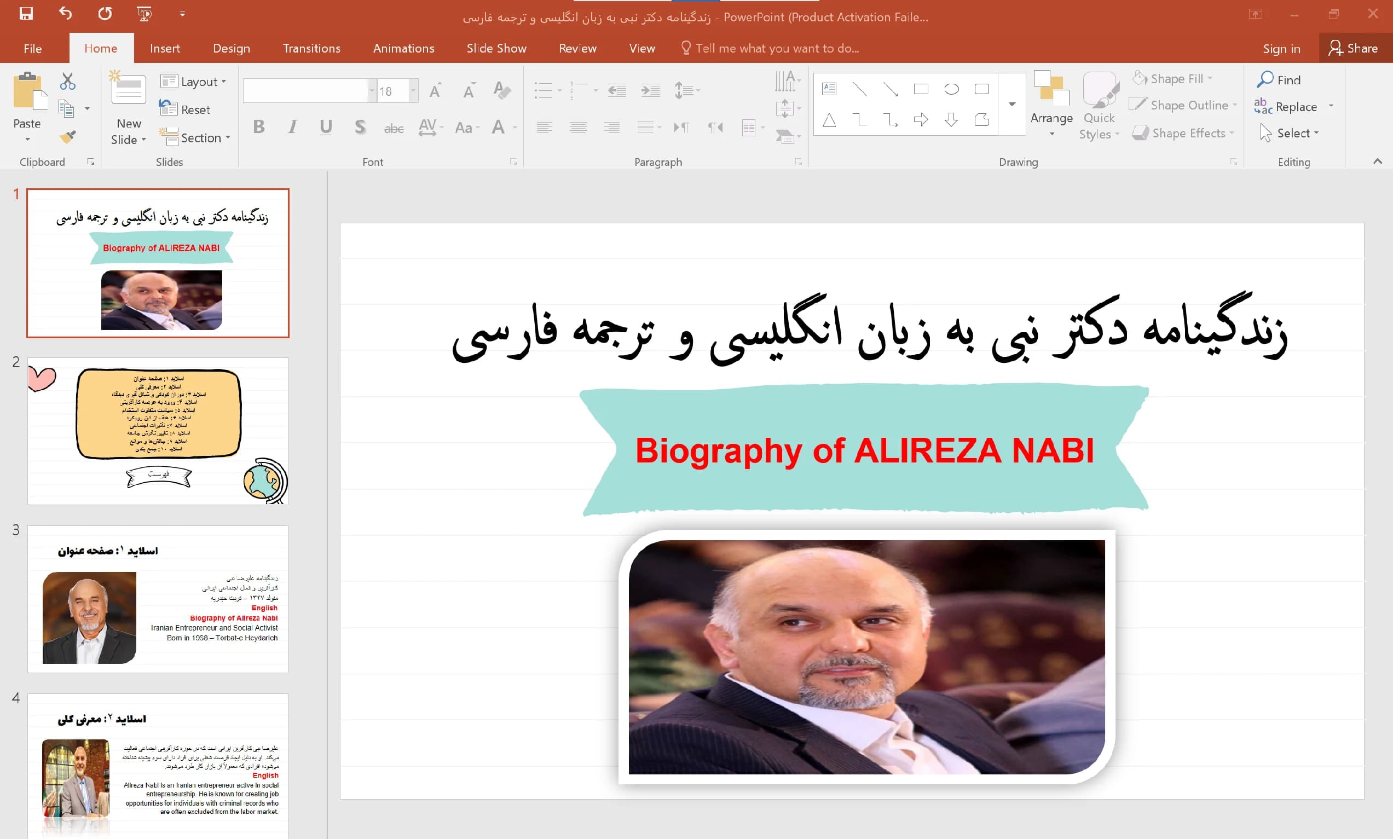Screen dimensions: 1393x839
Task: Activate the Format Painter brush
Action: 68,136
